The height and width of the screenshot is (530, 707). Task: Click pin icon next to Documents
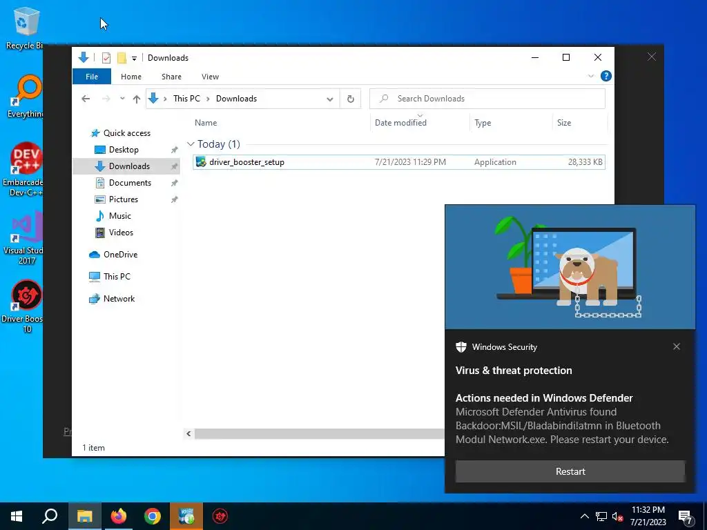click(x=174, y=183)
